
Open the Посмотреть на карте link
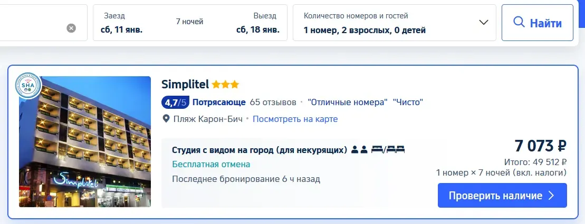point(295,119)
